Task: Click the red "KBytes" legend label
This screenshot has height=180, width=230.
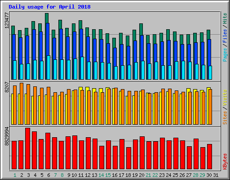Action: pyautogui.click(x=225, y=162)
